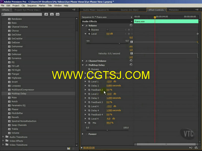The height and width of the screenshot is (151, 202).
Task: Click Level 2 value -13.5 db
Action: pyautogui.click(x=111, y=94)
